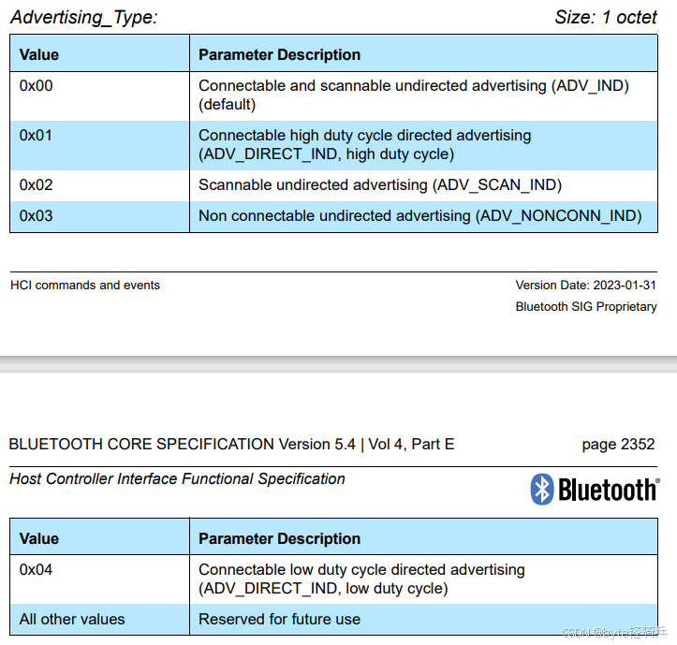Click the ADV_NONCONN_IND description row
This screenshot has width=677, height=645.
pyautogui.click(x=419, y=215)
